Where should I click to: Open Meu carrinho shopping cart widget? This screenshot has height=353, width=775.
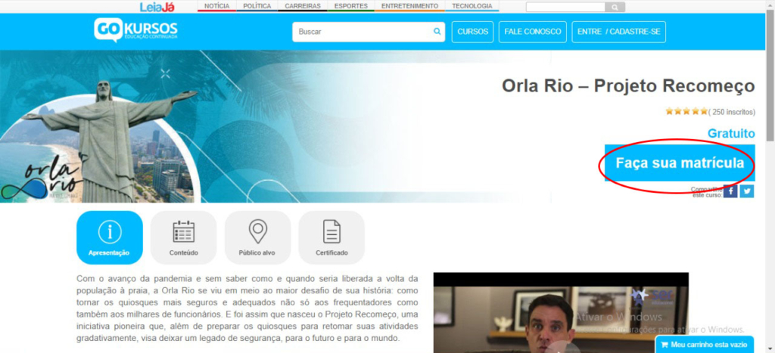click(x=705, y=345)
